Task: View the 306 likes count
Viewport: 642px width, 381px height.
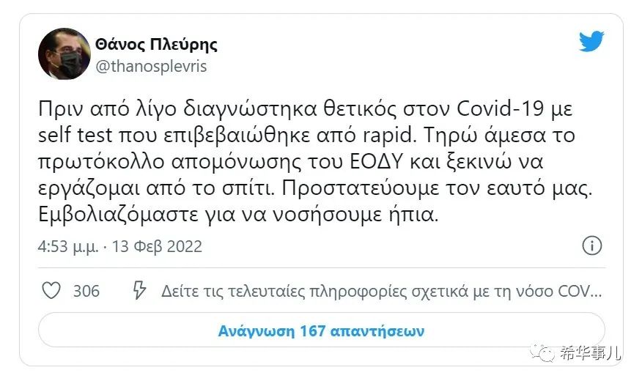Action: 86,291
